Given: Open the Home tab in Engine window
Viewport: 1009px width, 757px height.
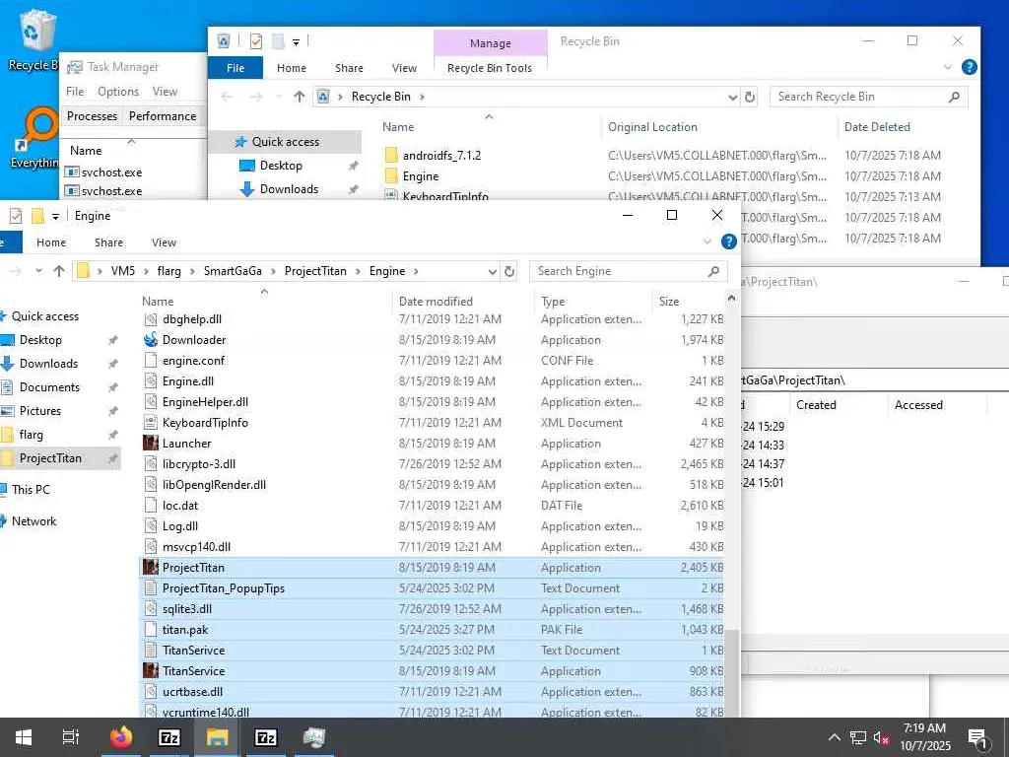Looking at the screenshot, I should (x=51, y=242).
